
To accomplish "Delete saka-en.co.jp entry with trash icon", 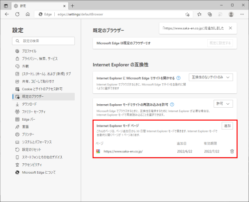I will (x=232, y=151).
